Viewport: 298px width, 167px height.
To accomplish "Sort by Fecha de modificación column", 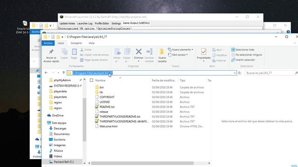I will (x=164, y=80).
